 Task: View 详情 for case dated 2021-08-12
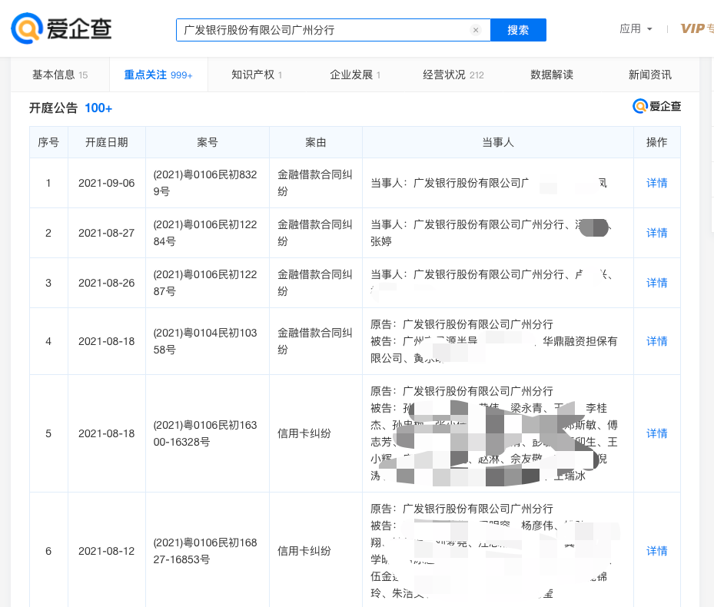click(656, 551)
